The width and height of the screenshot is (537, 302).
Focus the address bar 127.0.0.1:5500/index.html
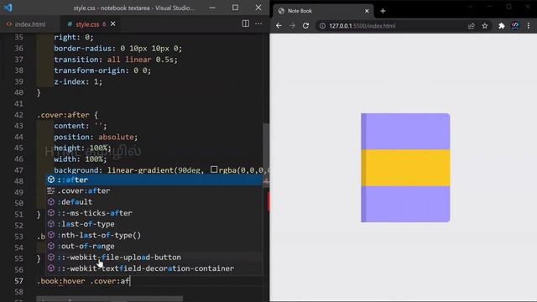pos(362,26)
